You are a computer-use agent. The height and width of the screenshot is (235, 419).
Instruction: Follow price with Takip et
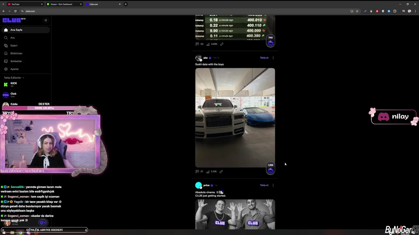[264, 185]
